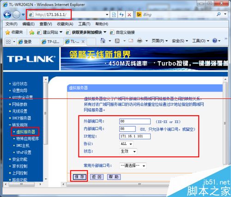Click the TP-LINK logo

[x=31, y=59]
